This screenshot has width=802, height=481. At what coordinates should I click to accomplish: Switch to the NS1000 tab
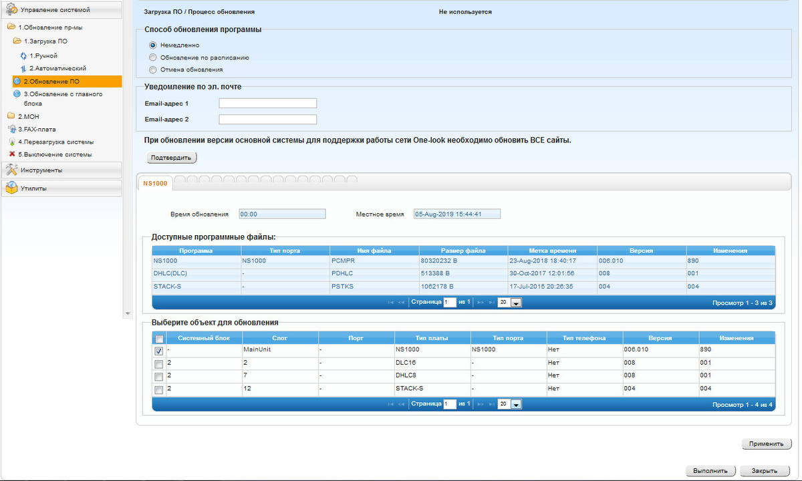(x=155, y=182)
